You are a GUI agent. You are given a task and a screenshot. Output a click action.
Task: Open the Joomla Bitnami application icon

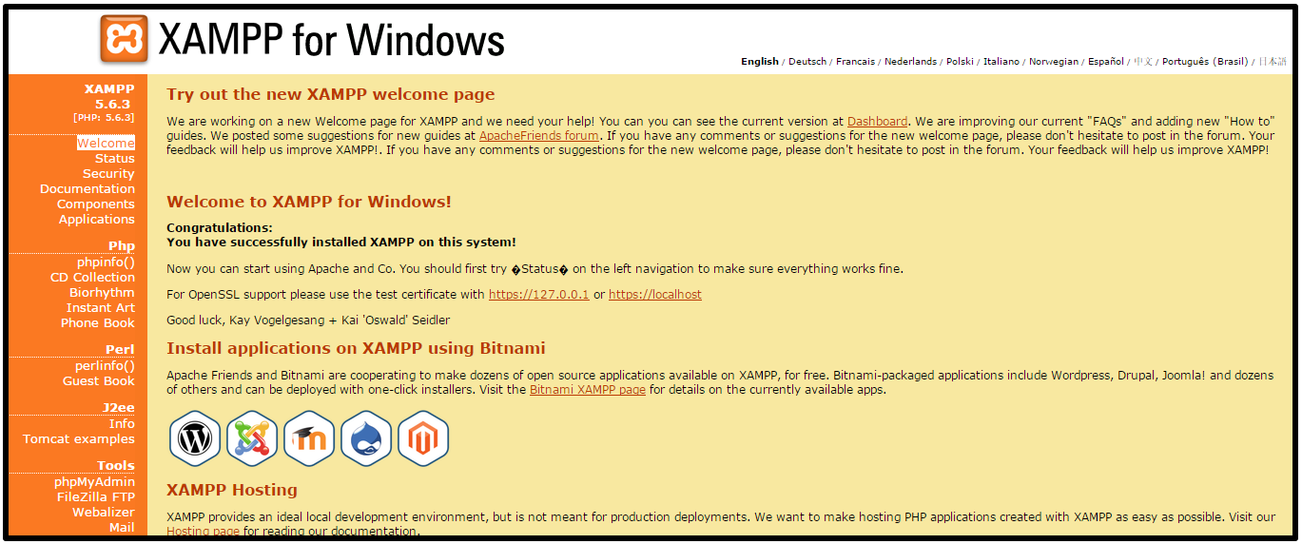pos(252,438)
